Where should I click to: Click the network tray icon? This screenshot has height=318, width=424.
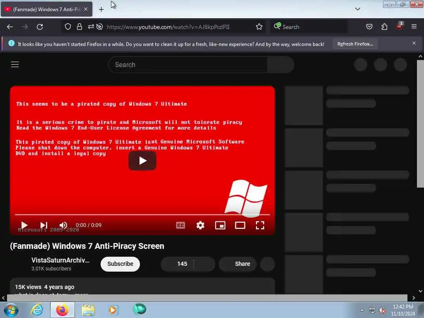click(x=372, y=311)
